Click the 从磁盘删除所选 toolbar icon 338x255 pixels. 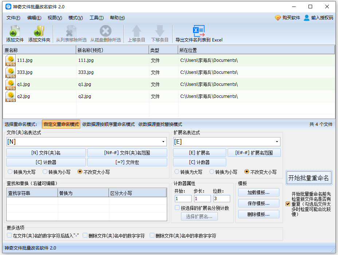click(105, 33)
